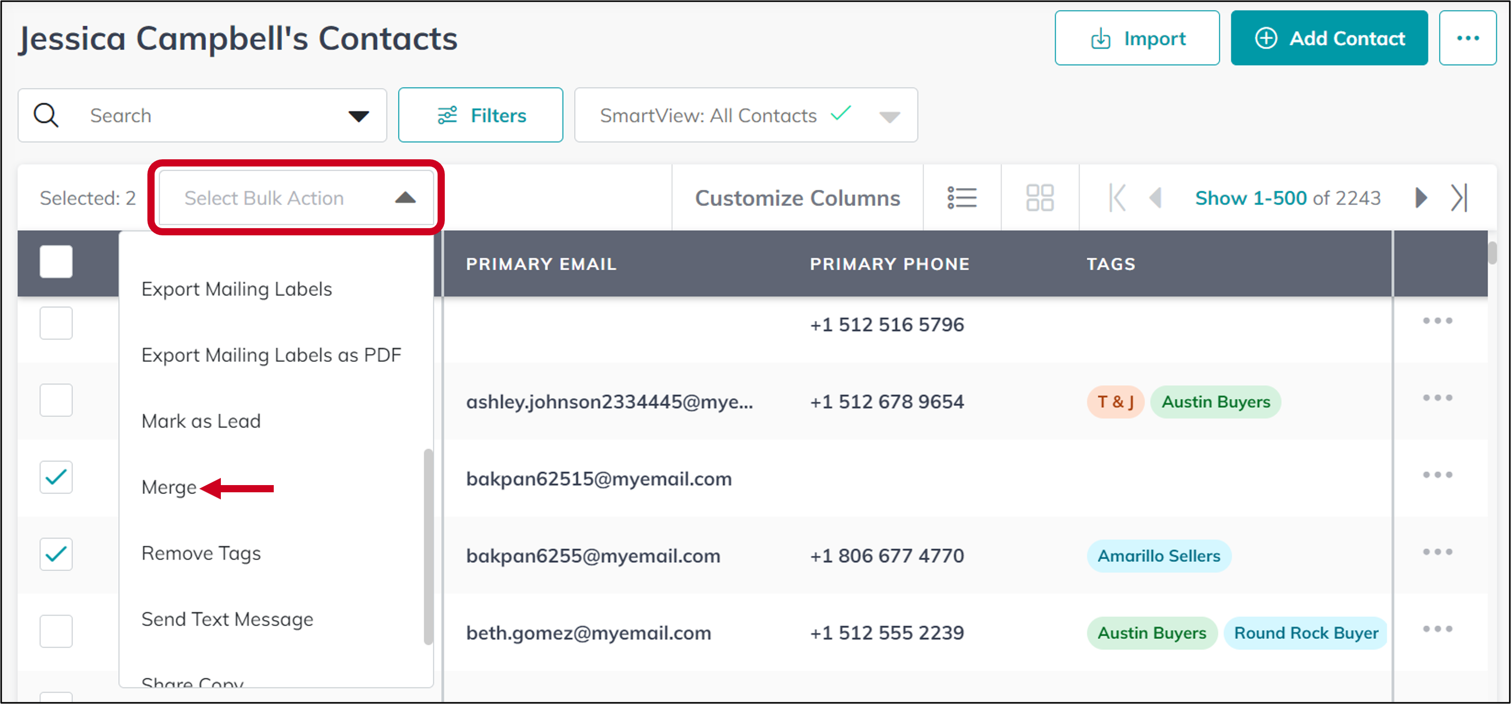Click phone number +1 512 678 9654
1511x704 pixels.
[887, 402]
